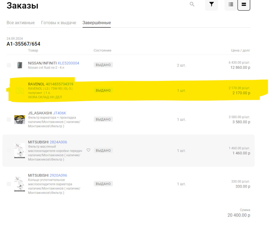Click order number A1-35567/654
This screenshot has height=225, width=271.
pyautogui.click(x=23, y=44)
